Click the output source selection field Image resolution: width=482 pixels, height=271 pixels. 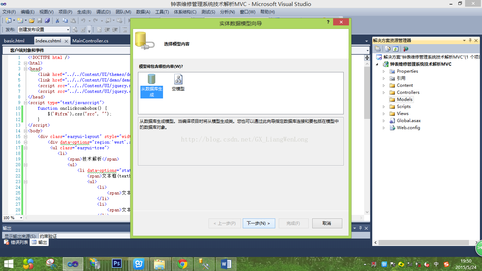[85, 236]
